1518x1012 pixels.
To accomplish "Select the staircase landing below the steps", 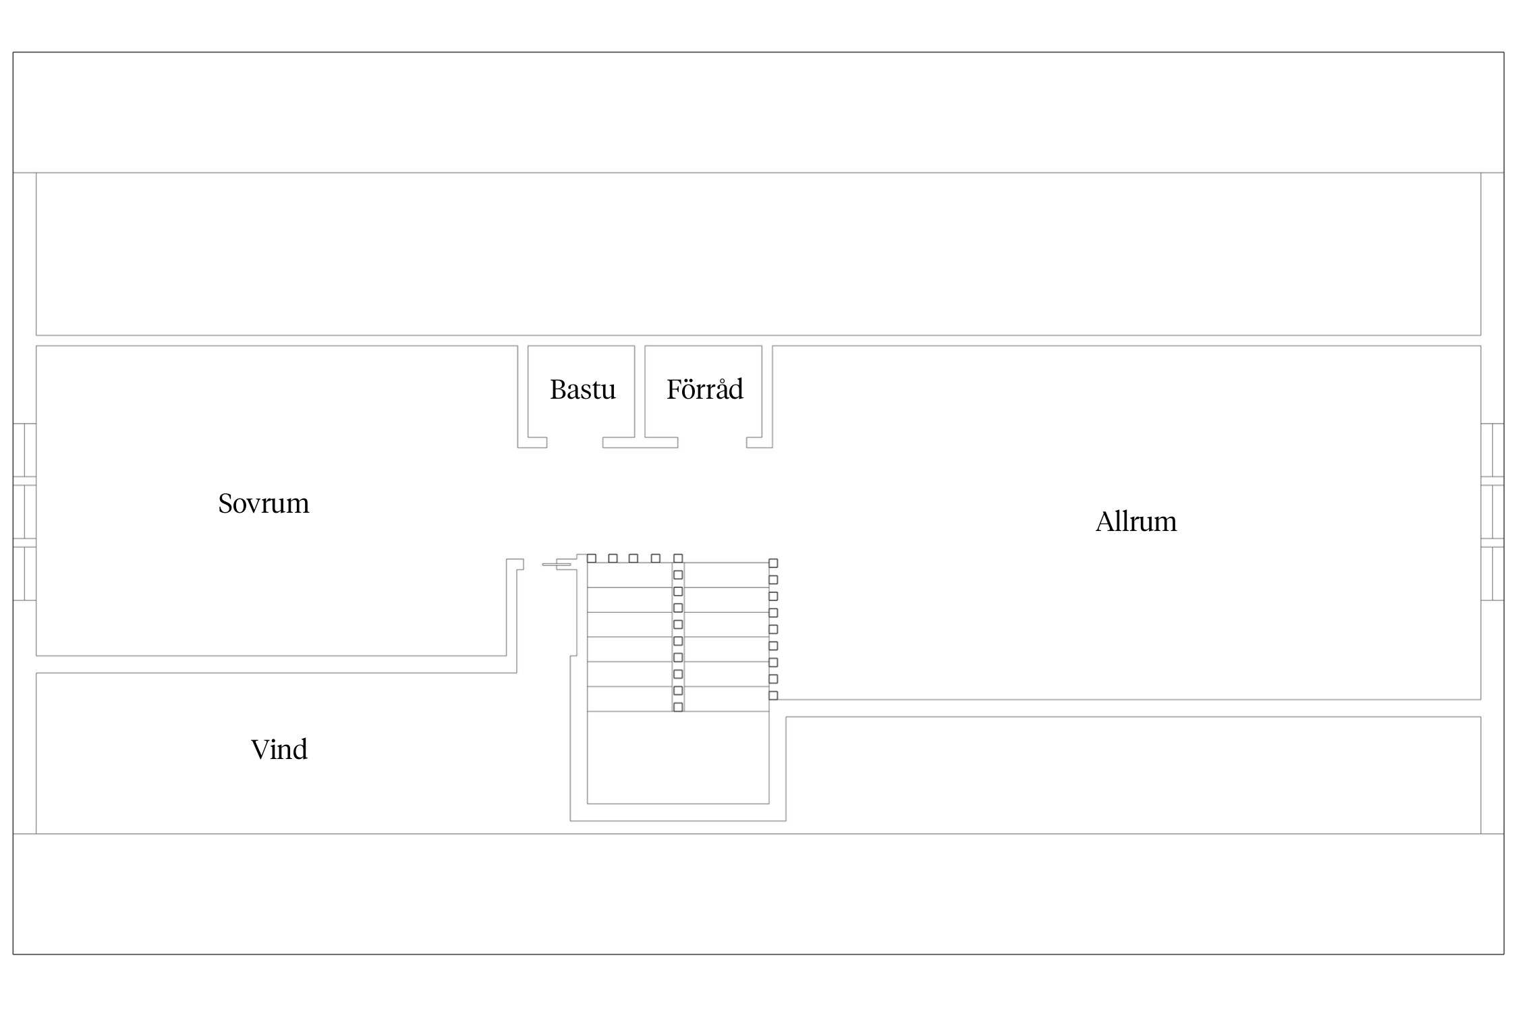I will coord(677,757).
